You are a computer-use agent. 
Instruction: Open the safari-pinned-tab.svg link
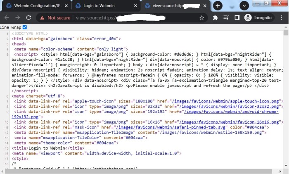[x=171, y=127]
